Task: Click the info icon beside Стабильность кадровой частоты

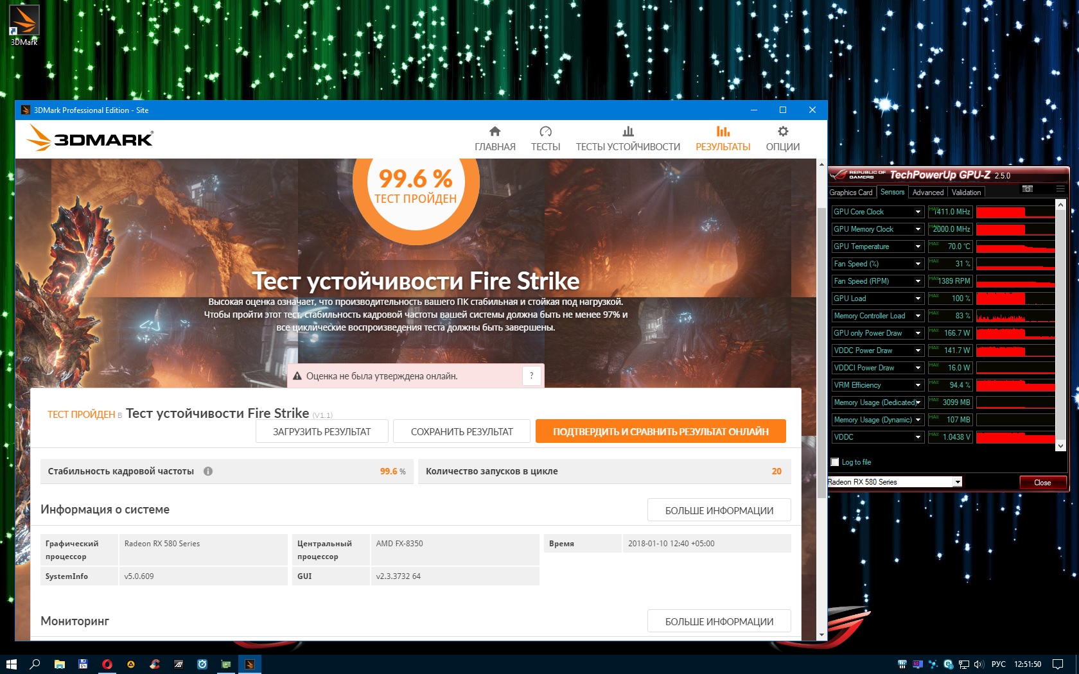Action: pyautogui.click(x=208, y=471)
